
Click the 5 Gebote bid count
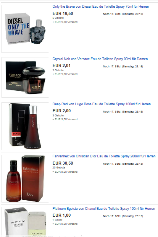click(x=58, y=18)
